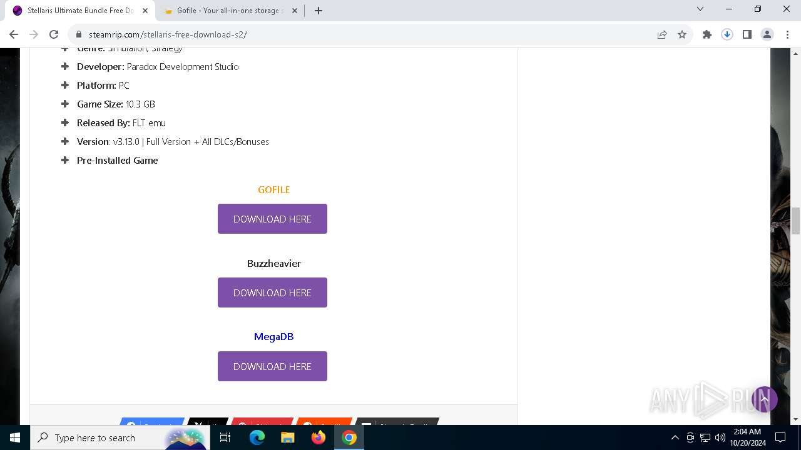Click the volume speaker tray icon
The image size is (801, 450).
coord(720,437)
